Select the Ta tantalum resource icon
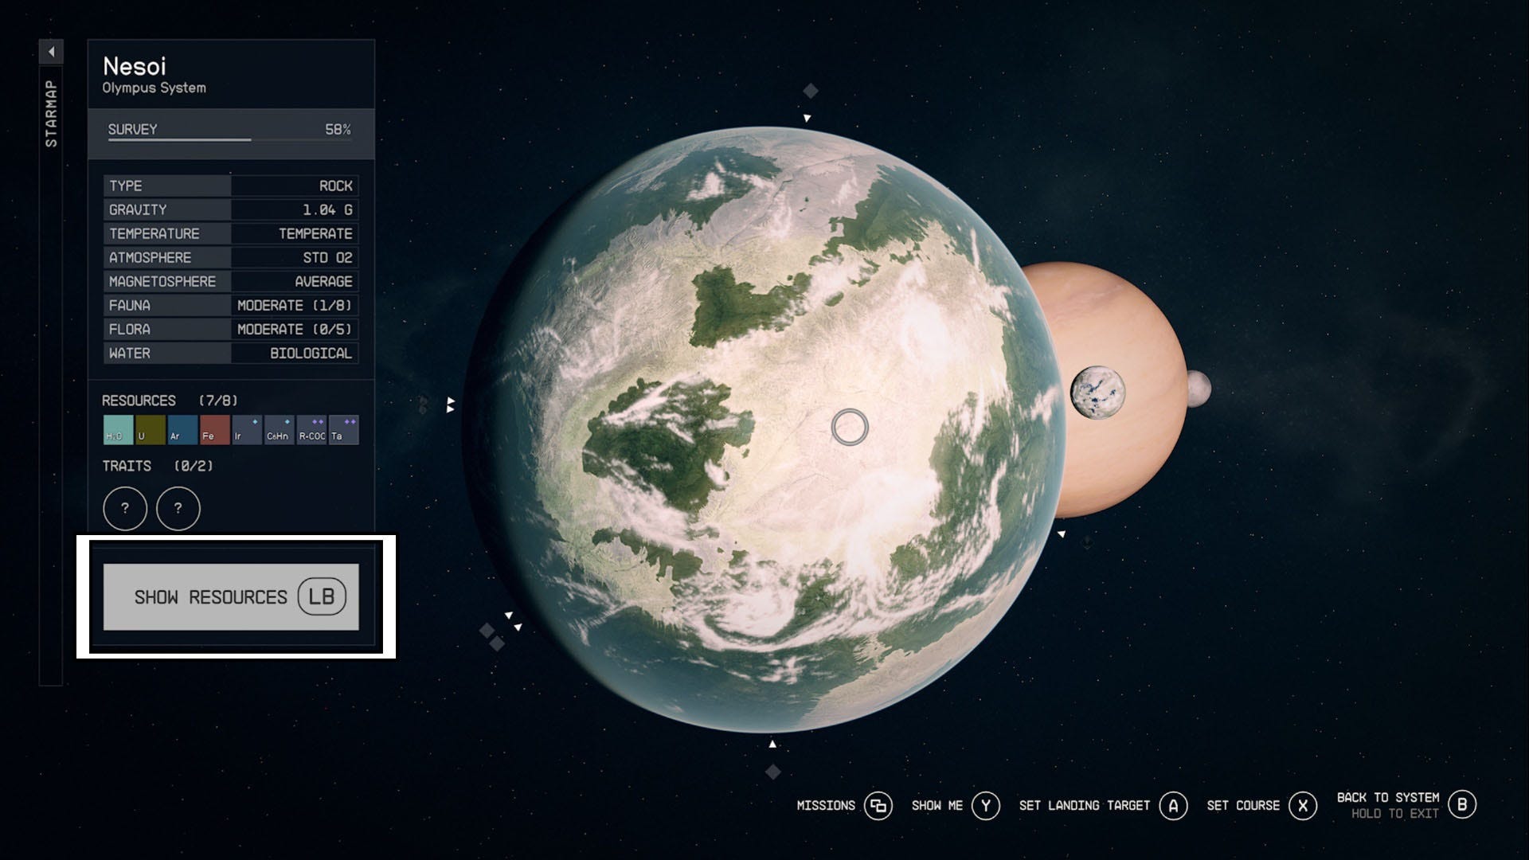This screenshot has height=860, width=1529. pos(343,431)
